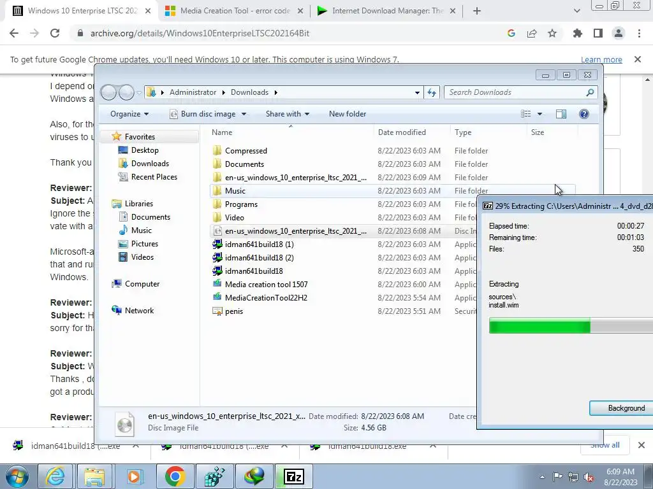653x489 pixels.
Task: Bookmark this page with the star icon
Action: [552, 33]
